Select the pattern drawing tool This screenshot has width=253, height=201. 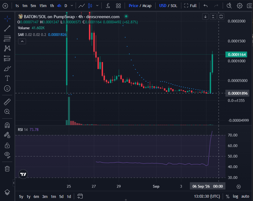point(7,49)
